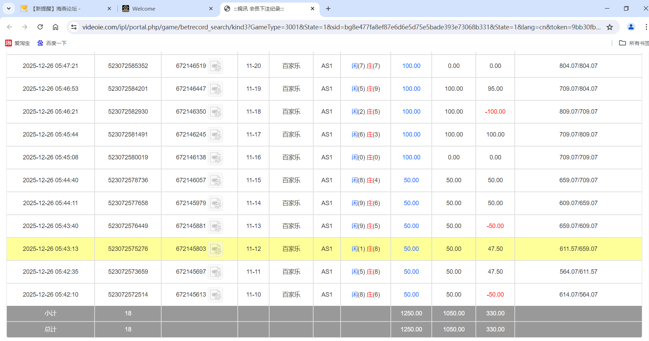Open the 百度一下 bookmark
The height and width of the screenshot is (341, 649).
click(x=52, y=43)
